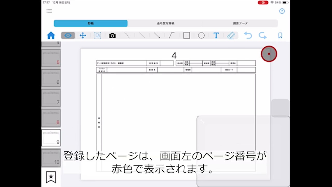Open page 5 thumbnail

(x=51, y=58)
